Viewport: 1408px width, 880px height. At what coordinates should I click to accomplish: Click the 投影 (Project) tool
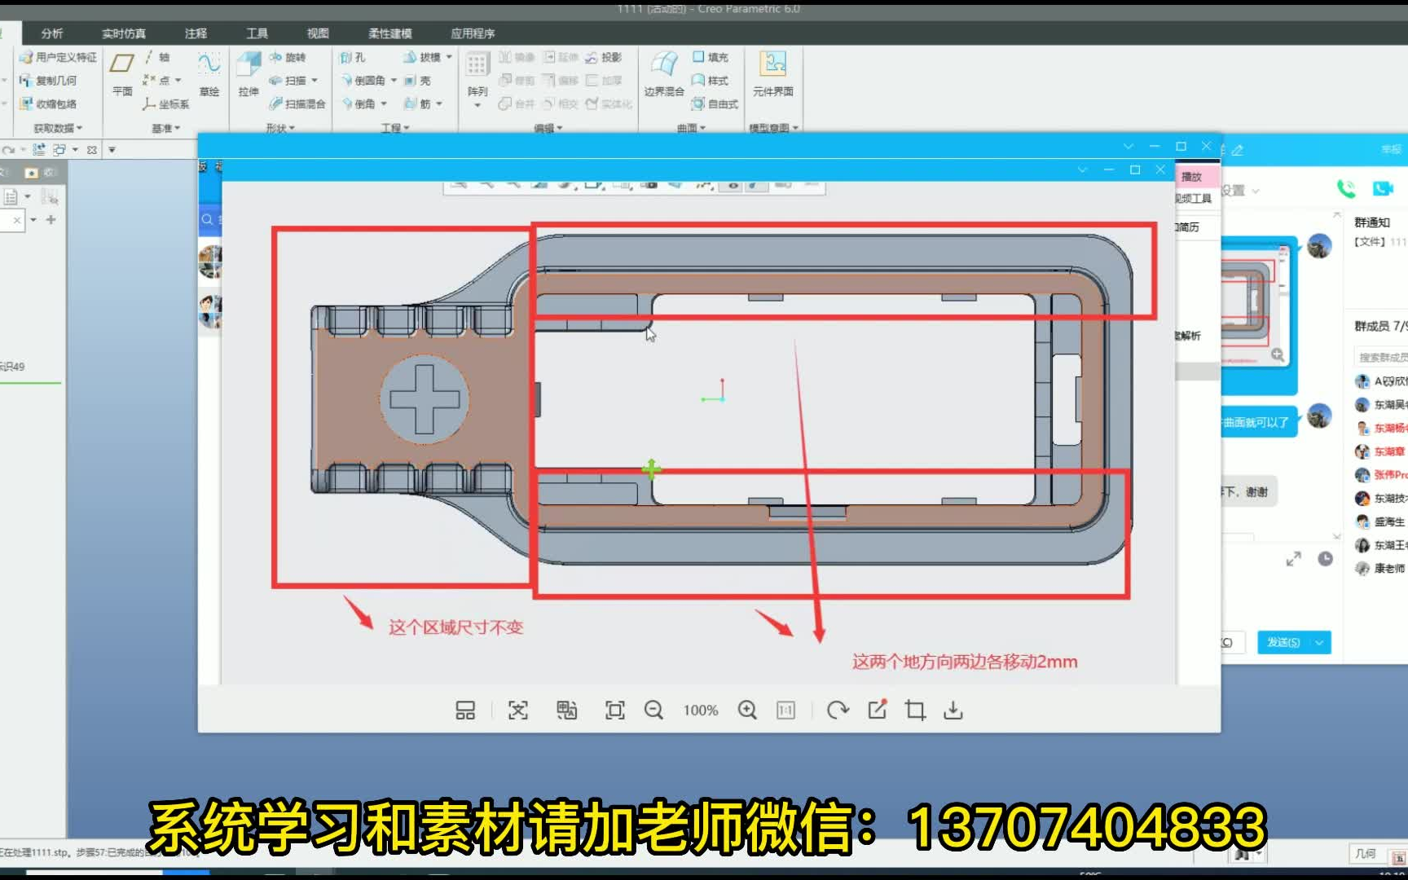(x=604, y=57)
